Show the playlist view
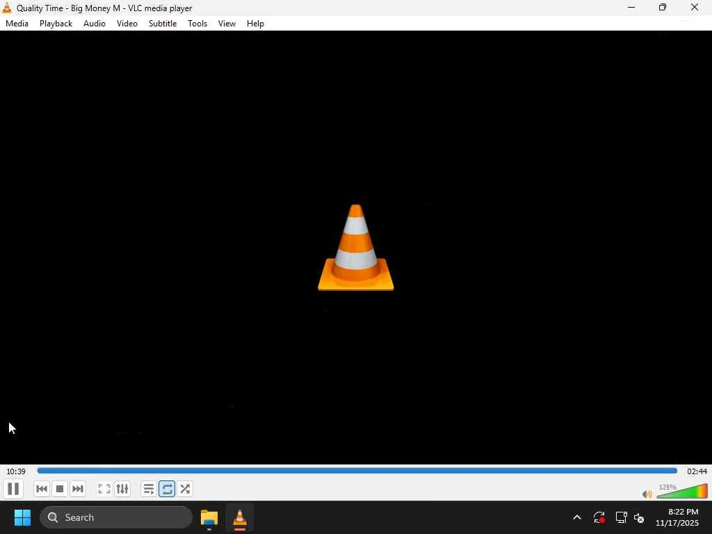The image size is (712, 534). click(149, 489)
